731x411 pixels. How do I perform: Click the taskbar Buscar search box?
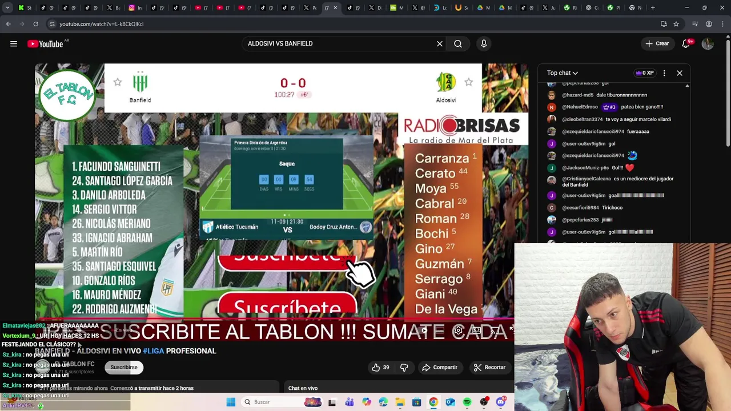pos(282,402)
